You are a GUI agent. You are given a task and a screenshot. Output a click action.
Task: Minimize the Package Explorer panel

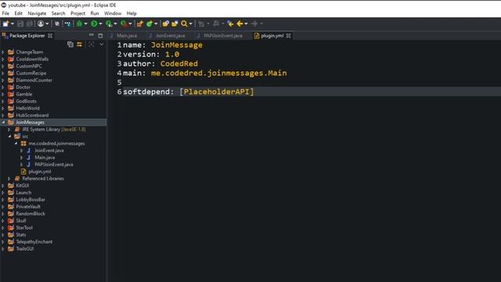point(92,35)
